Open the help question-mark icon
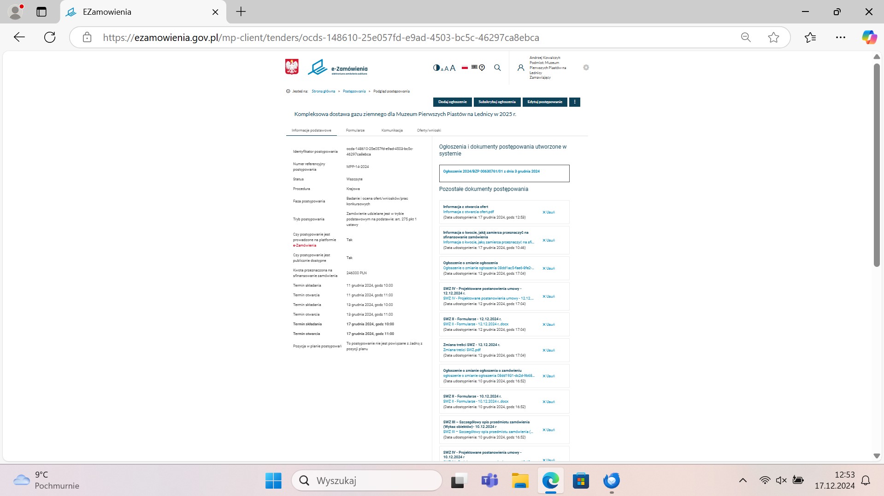This screenshot has width=884, height=496. coord(482,68)
